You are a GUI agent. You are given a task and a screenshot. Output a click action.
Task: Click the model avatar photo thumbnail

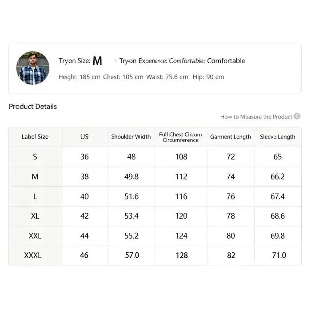[33, 68]
